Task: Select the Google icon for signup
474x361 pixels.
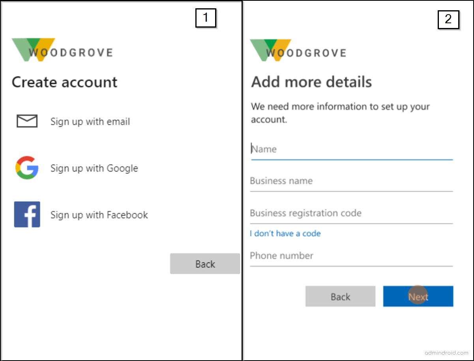Action: coord(27,168)
